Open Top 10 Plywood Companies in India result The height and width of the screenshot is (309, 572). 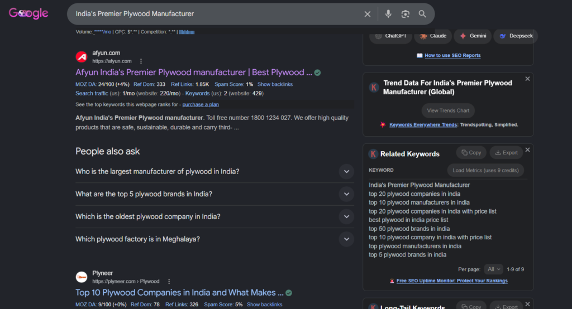pyautogui.click(x=179, y=293)
